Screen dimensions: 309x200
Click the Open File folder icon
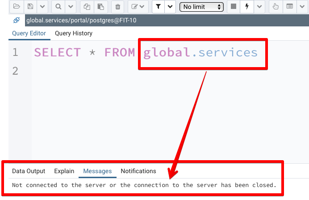[17, 7]
